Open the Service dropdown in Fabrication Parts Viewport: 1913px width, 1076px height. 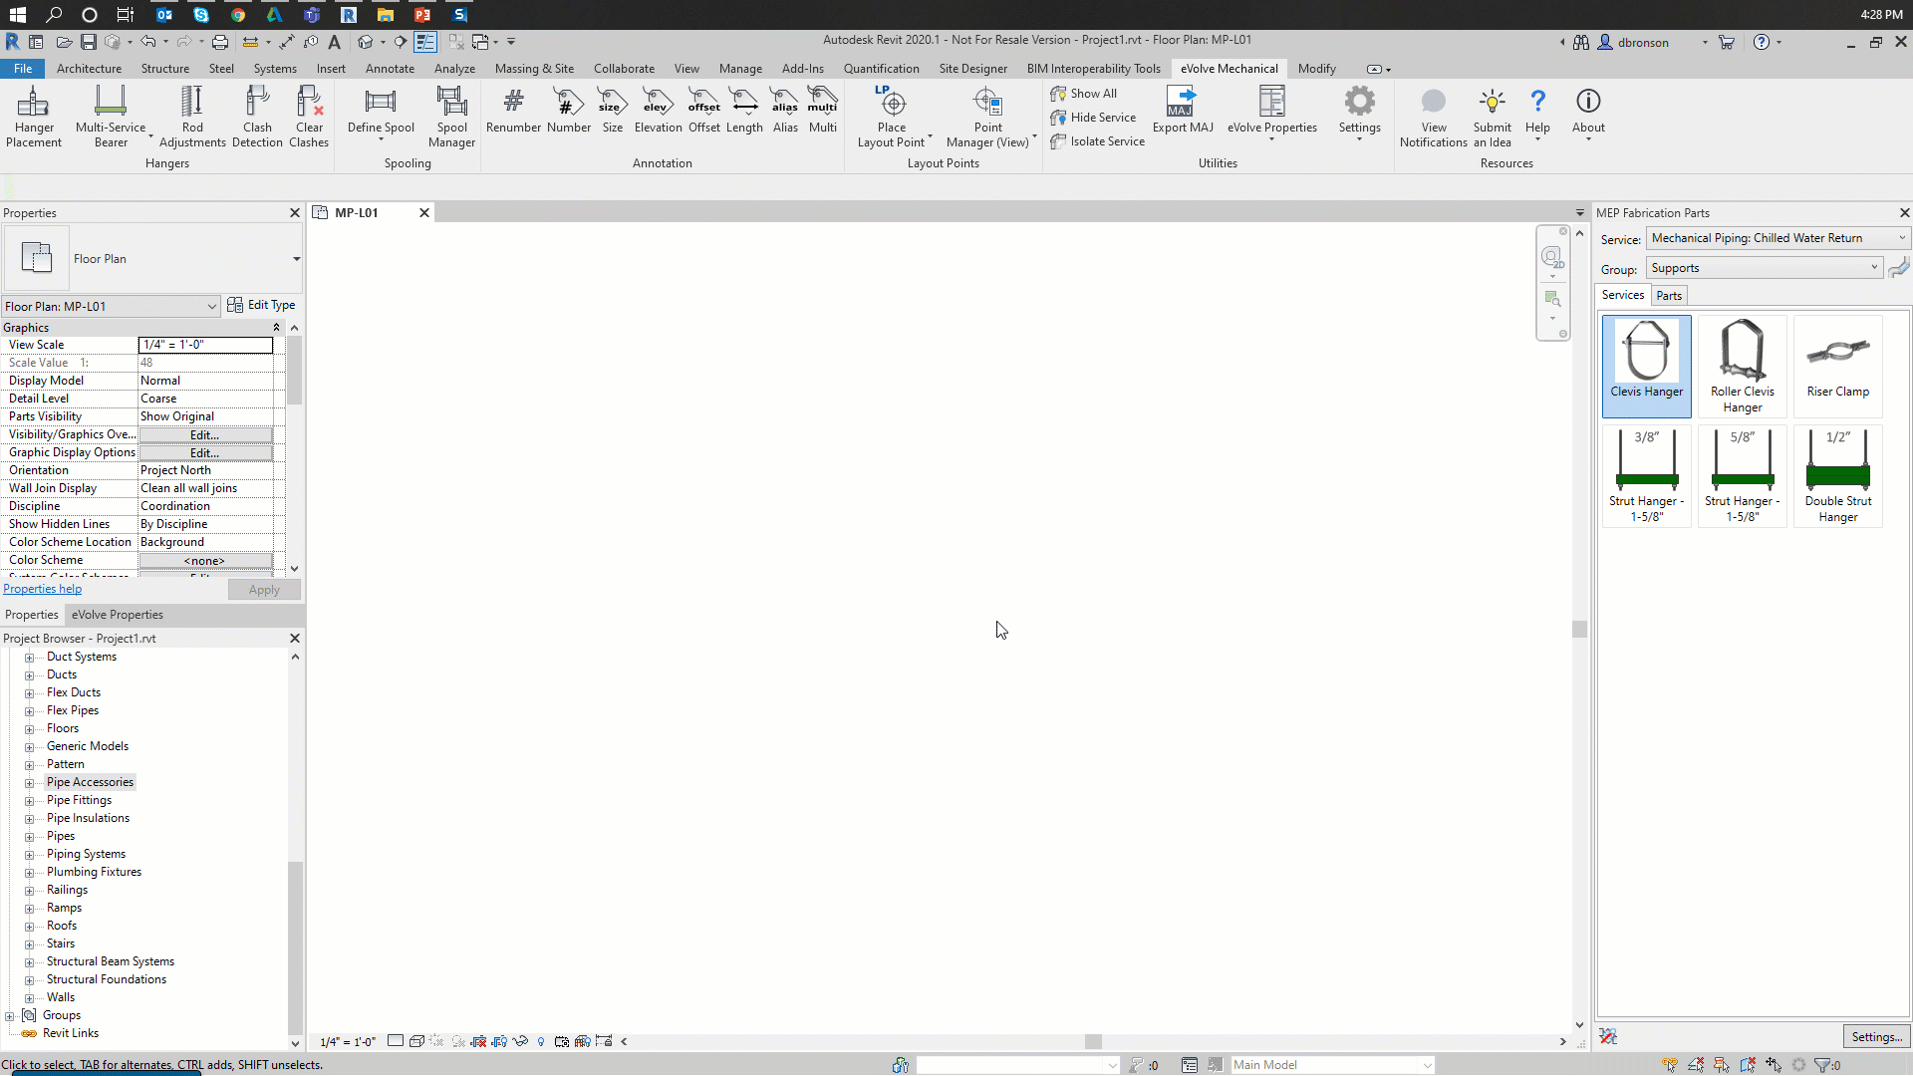pos(1777,238)
